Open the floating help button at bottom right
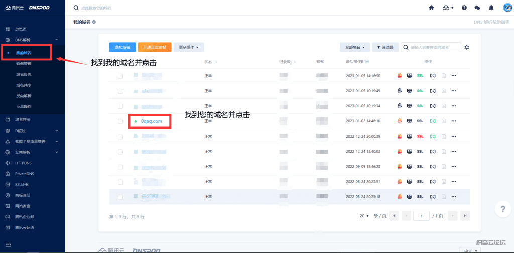The height and width of the screenshot is (253, 514). [x=502, y=209]
